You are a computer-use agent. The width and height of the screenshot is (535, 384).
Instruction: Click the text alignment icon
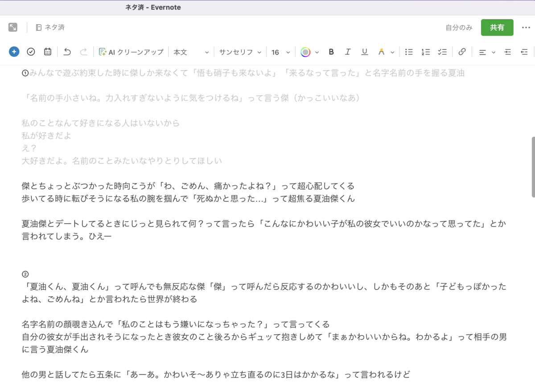(x=482, y=52)
